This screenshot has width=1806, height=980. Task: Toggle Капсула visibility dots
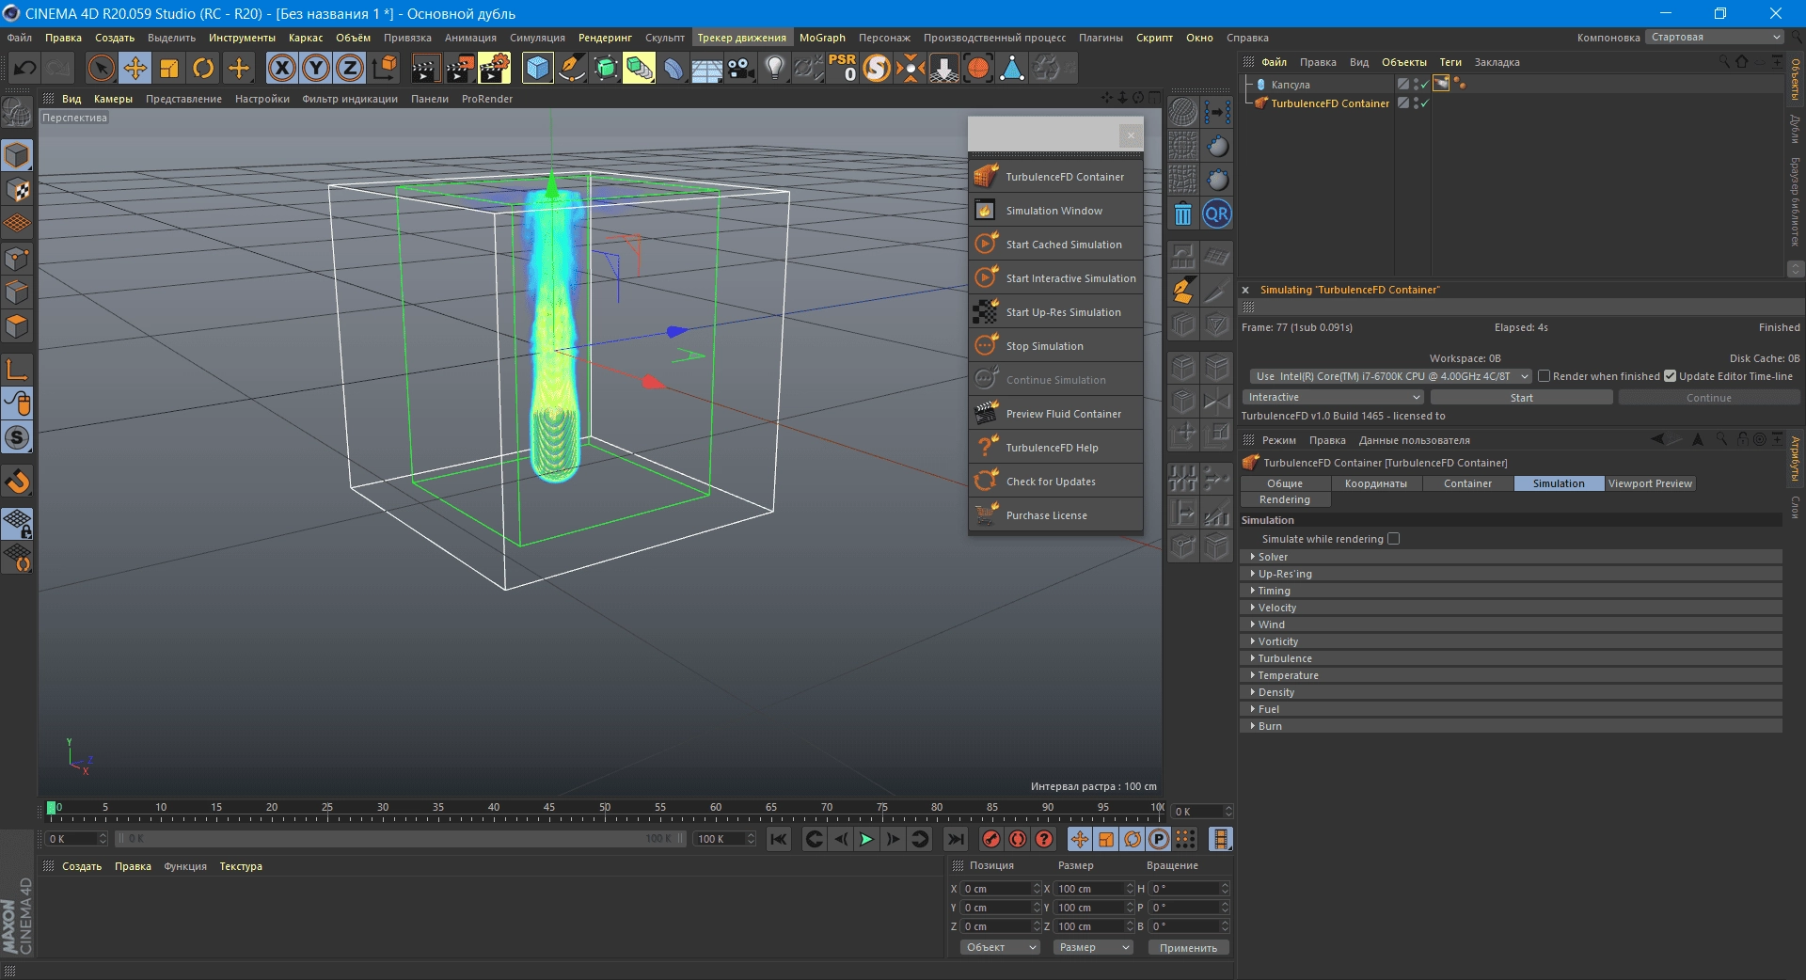click(x=1416, y=84)
